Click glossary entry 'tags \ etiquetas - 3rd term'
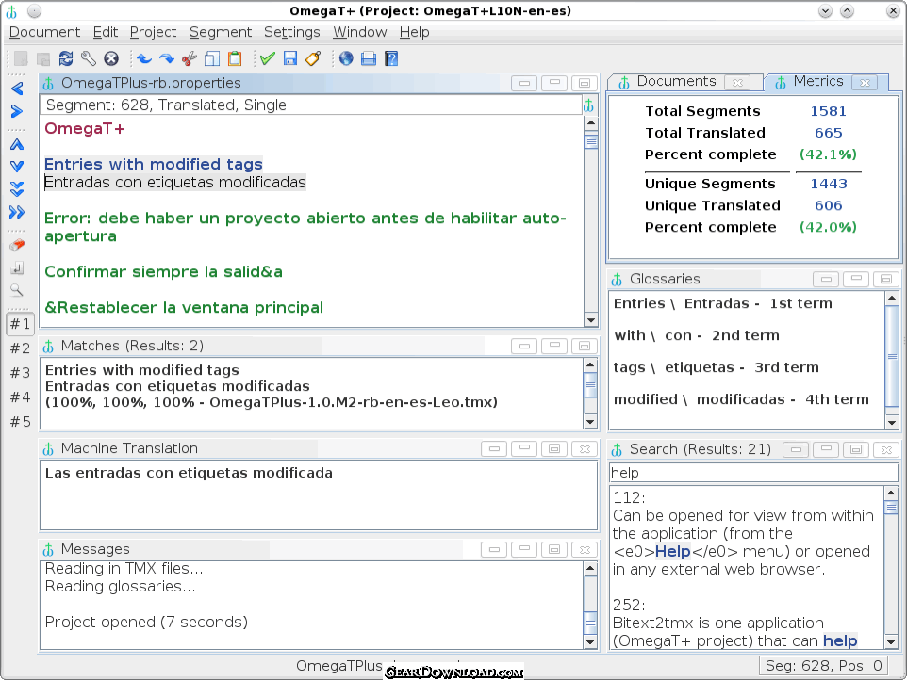Viewport: 907px width, 680px height. click(717, 367)
